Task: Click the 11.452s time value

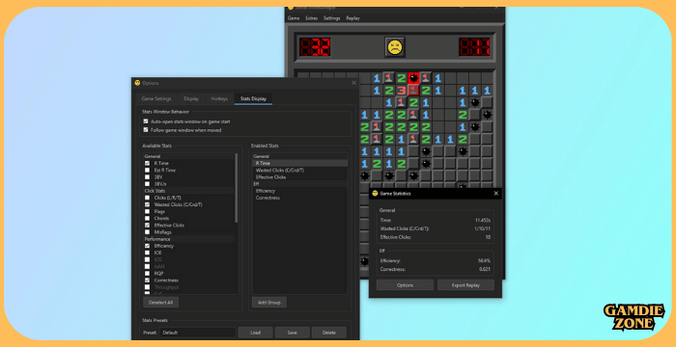Action: tap(483, 220)
